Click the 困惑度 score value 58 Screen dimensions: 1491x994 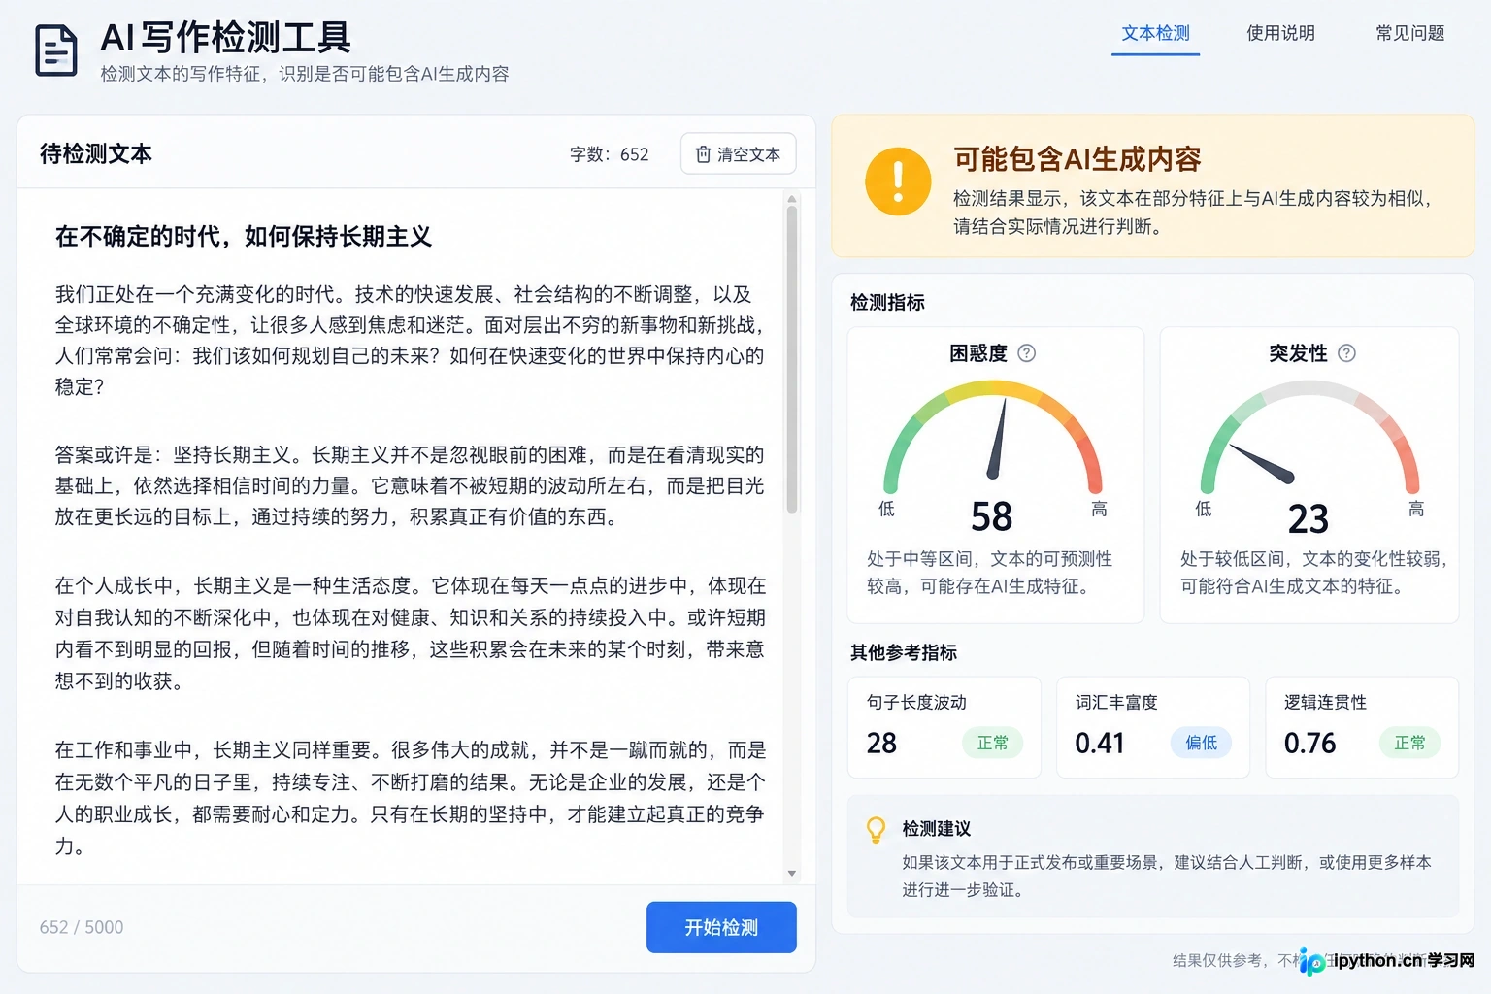tap(992, 516)
